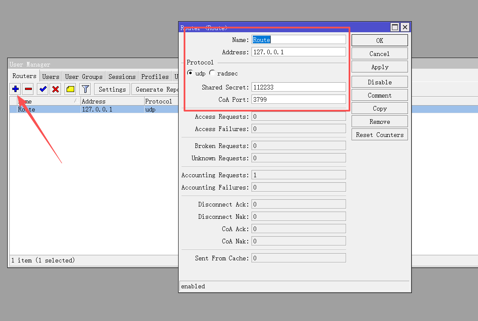Select the radsec protocol radio button
The width and height of the screenshot is (478, 321).
212,73
